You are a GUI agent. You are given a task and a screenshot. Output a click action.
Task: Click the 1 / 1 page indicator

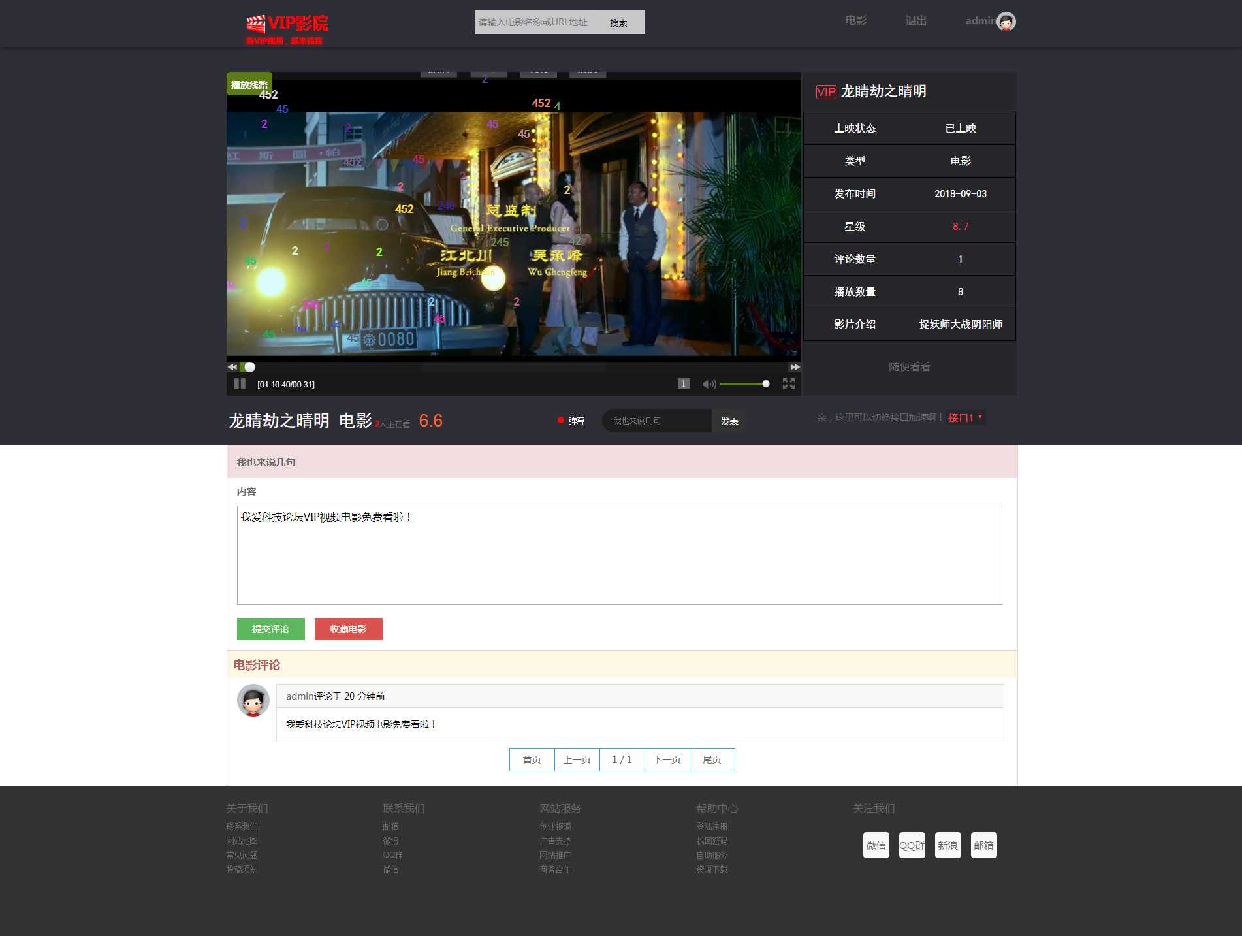click(622, 760)
